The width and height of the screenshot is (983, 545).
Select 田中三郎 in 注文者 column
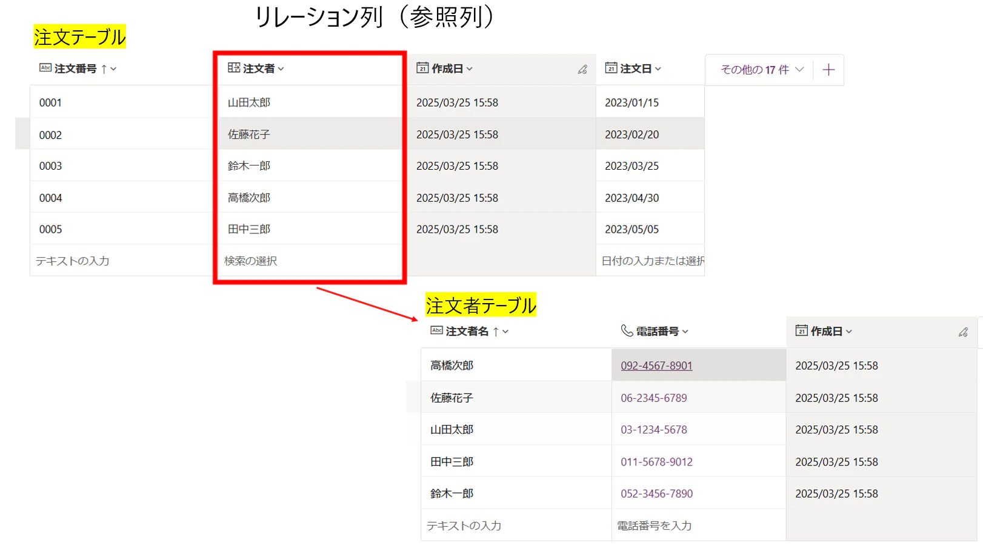click(x=310, y=229)
